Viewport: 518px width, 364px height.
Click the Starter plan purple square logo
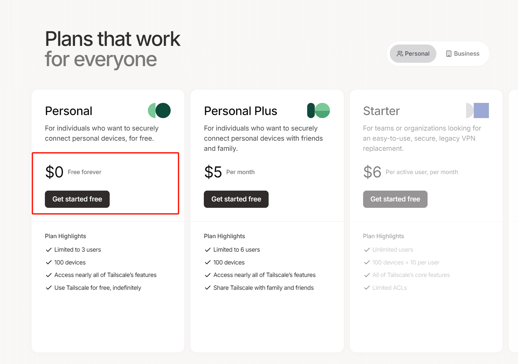[477, 110]
